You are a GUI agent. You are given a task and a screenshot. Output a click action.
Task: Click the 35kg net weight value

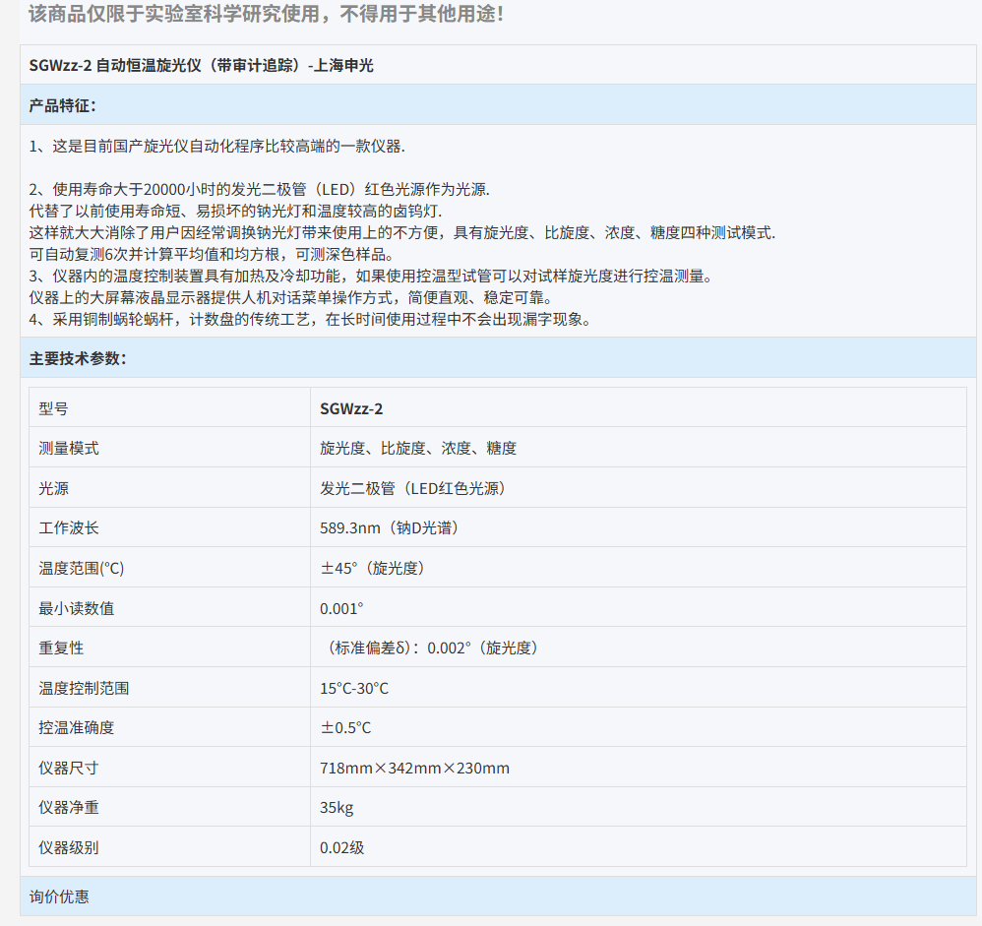tap(337, 808)
